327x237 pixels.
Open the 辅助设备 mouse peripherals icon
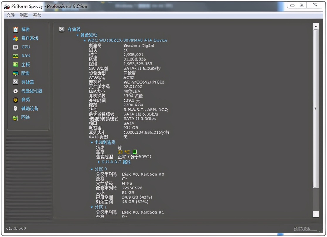16,109
